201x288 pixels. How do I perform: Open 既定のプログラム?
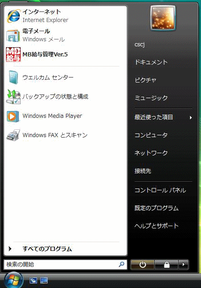[157, 208]
